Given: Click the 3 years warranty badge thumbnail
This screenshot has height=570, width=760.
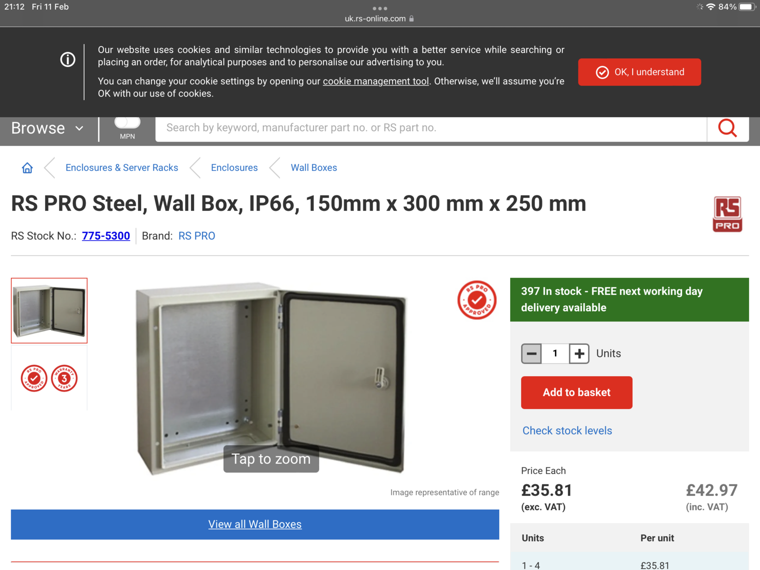Looking at the screenshot, I should (65, 379).
